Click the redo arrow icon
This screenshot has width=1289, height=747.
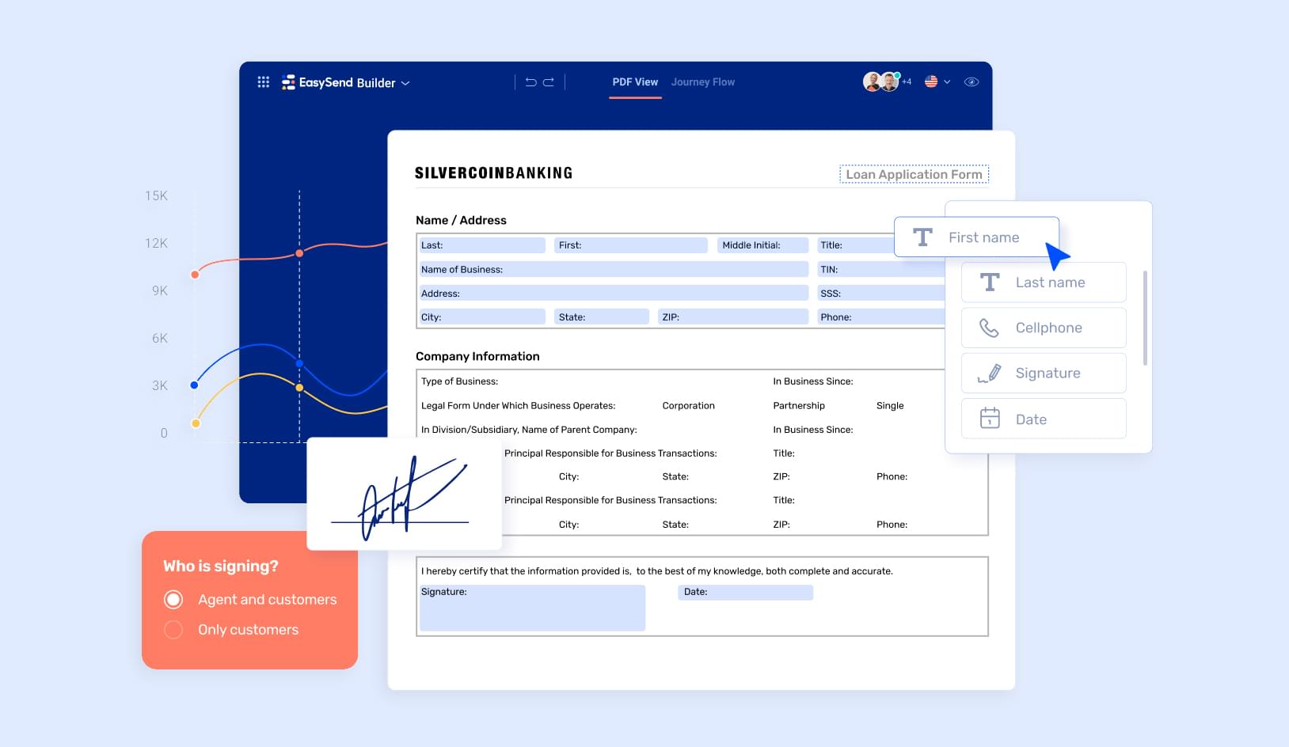[548, 82]
